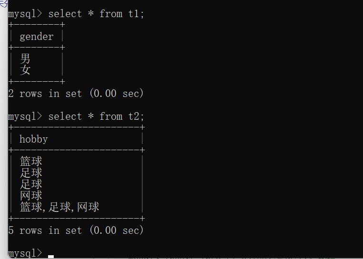Click 'from' in the t1 query line
The width and height of the screenshot is (363, 259).
111,14
